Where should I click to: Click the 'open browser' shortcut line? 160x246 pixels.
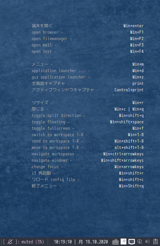click(x=47, y=32)
